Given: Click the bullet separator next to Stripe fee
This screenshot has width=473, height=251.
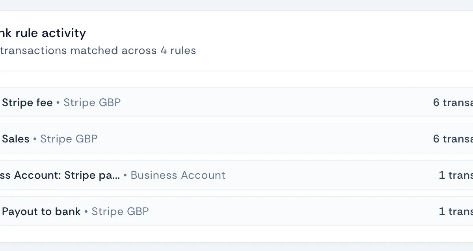Looking at the screenshot, I should pos(58,103).
